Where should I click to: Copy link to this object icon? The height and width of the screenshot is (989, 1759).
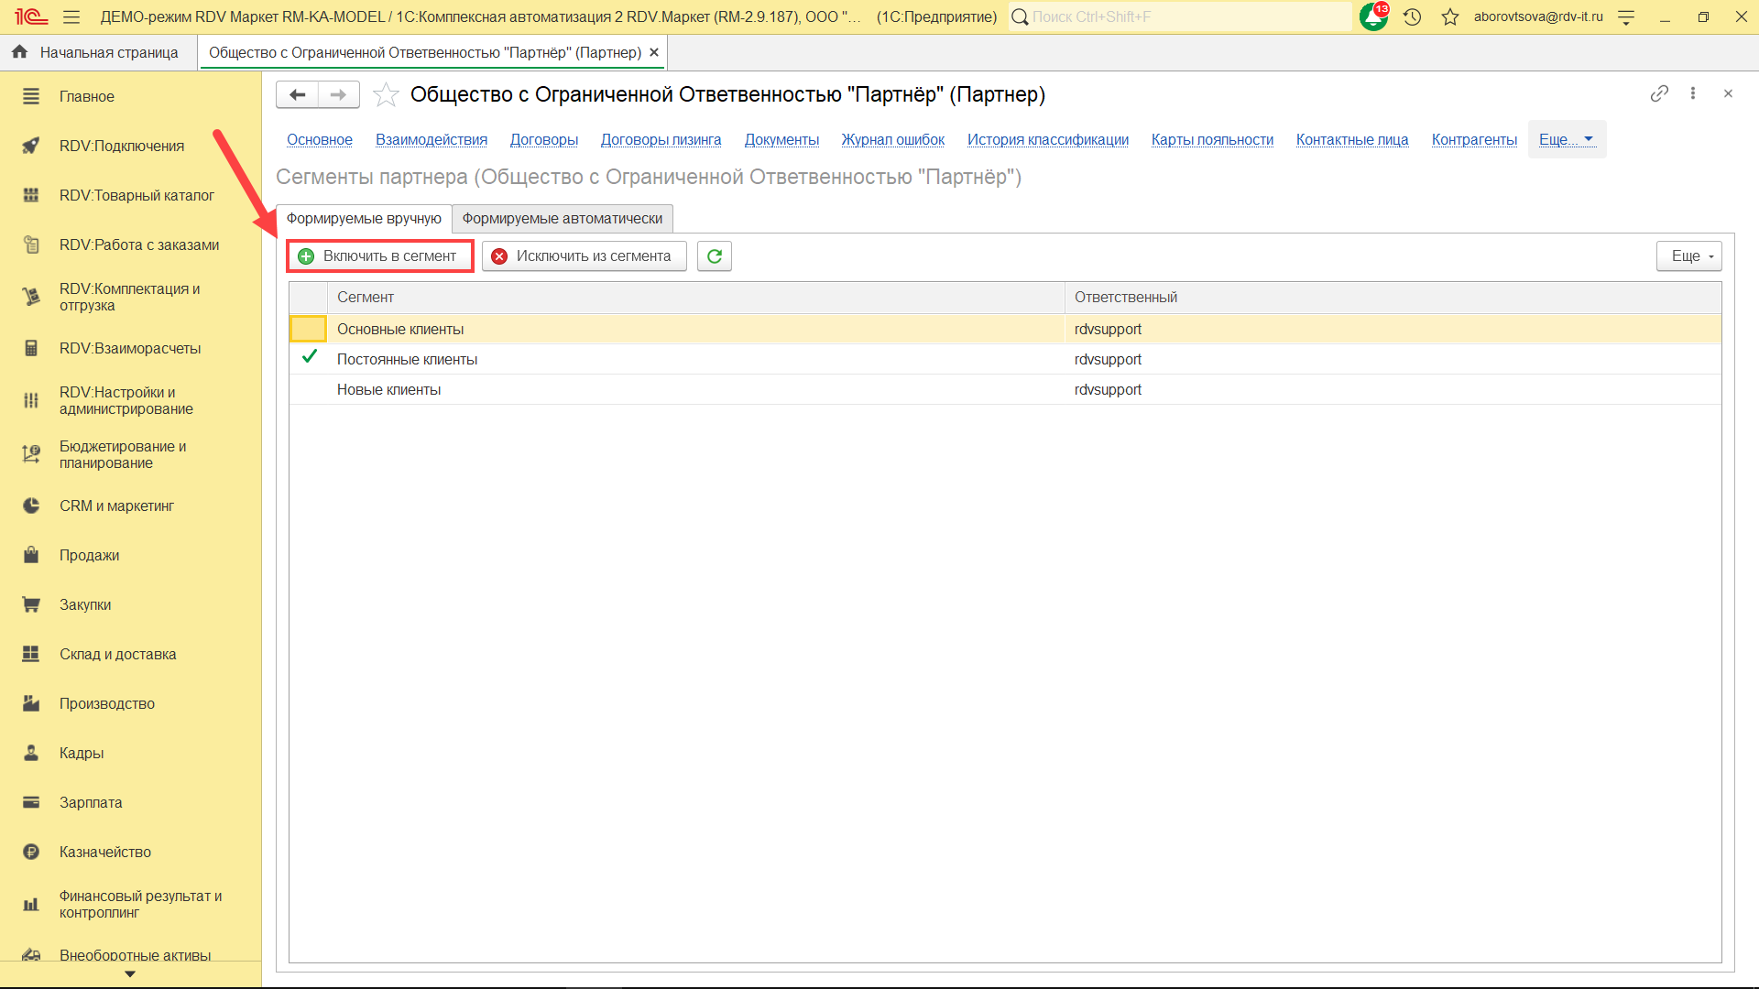tap(1659, 93)
